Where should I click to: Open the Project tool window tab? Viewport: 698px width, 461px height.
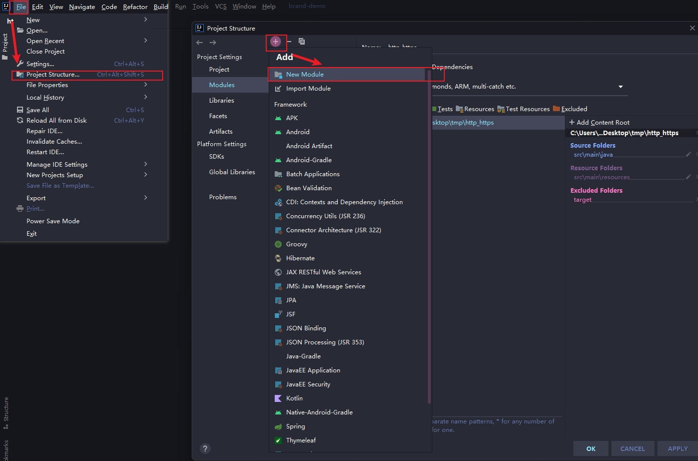(x=5, y=46)
